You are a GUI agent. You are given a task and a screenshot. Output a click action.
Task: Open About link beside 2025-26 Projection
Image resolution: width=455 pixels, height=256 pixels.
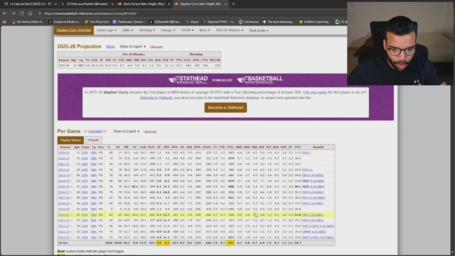tap(110, 47)
